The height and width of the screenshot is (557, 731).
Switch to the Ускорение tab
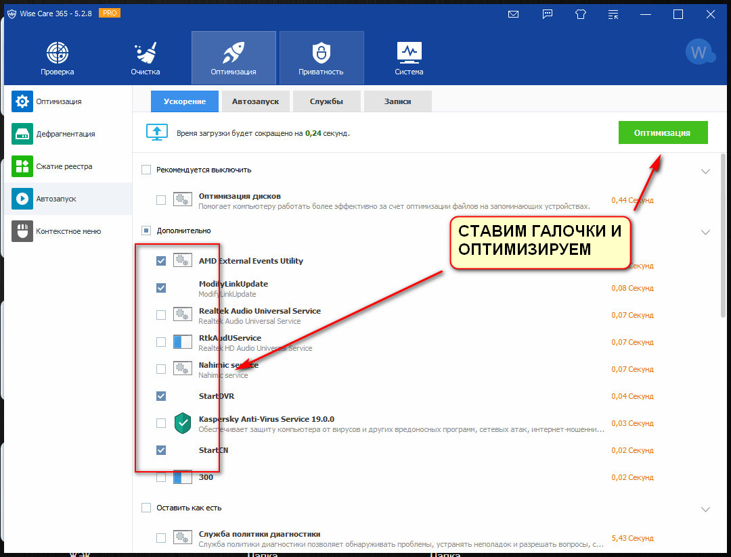185,101
